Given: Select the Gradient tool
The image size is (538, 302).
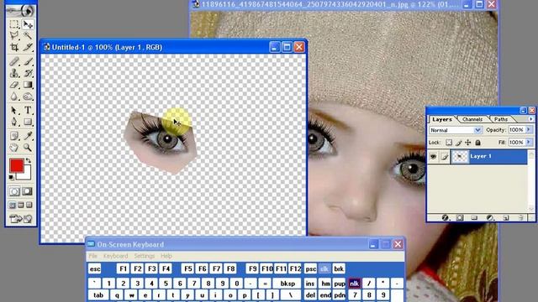Looking at the screenshot, I should [28, 85].
